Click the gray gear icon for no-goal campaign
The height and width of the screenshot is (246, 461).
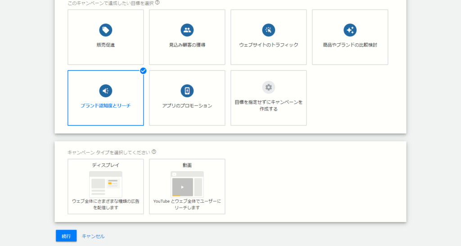[268, 87]
